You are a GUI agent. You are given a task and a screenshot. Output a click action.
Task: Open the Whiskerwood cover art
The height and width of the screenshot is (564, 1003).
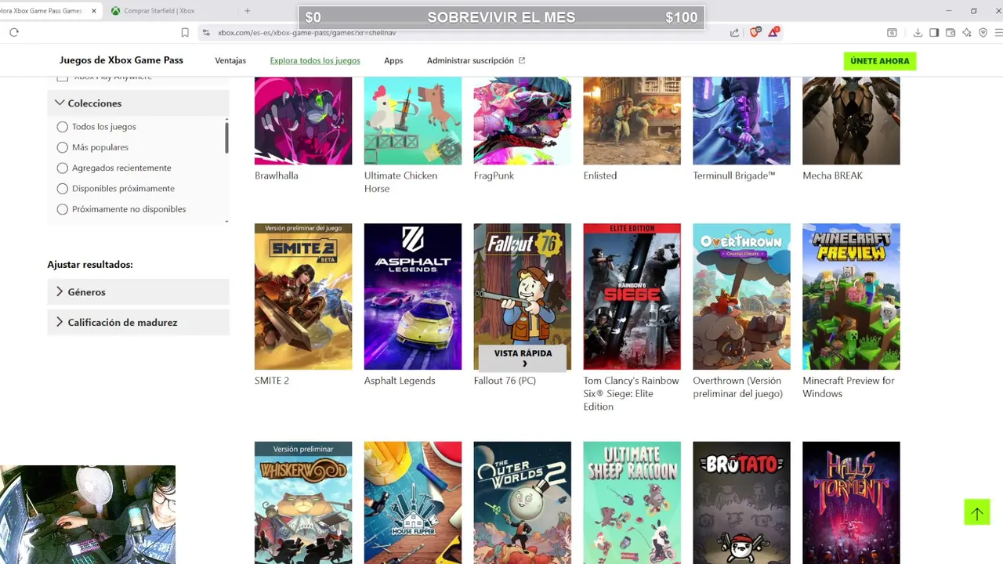[303, 502]
